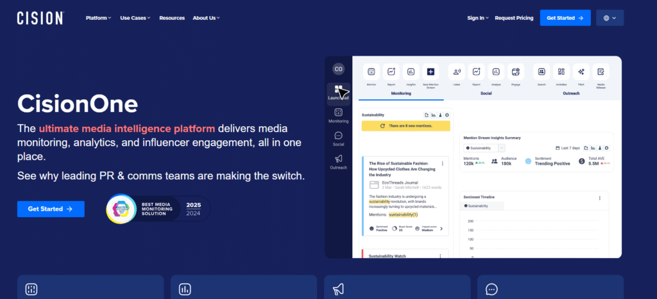Click the Best Media Monitoring Solution badge
This screenshot has width=657, height=299.
pyautogui.click(x=158, y=209)
